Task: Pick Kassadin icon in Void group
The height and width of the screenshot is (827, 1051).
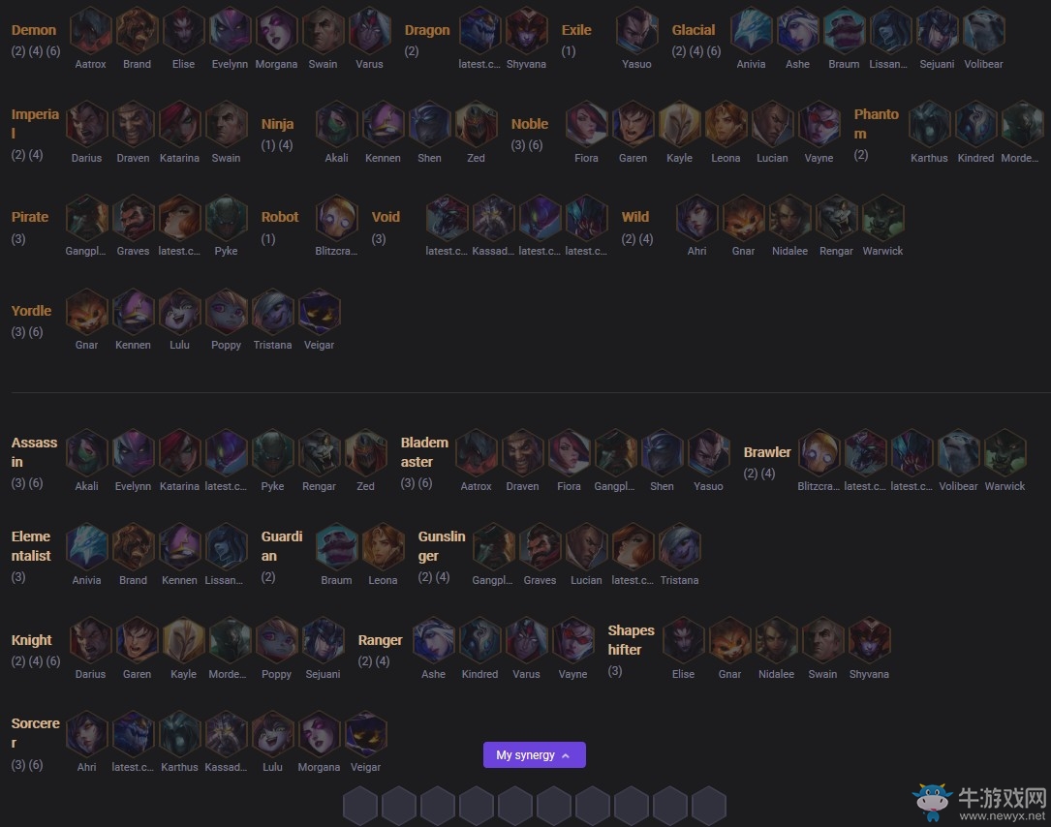Action: coord(493,218)
